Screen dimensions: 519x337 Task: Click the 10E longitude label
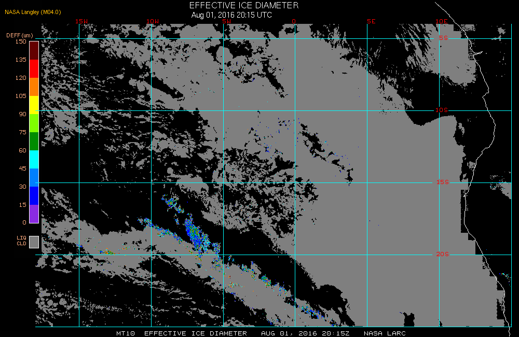442,21
